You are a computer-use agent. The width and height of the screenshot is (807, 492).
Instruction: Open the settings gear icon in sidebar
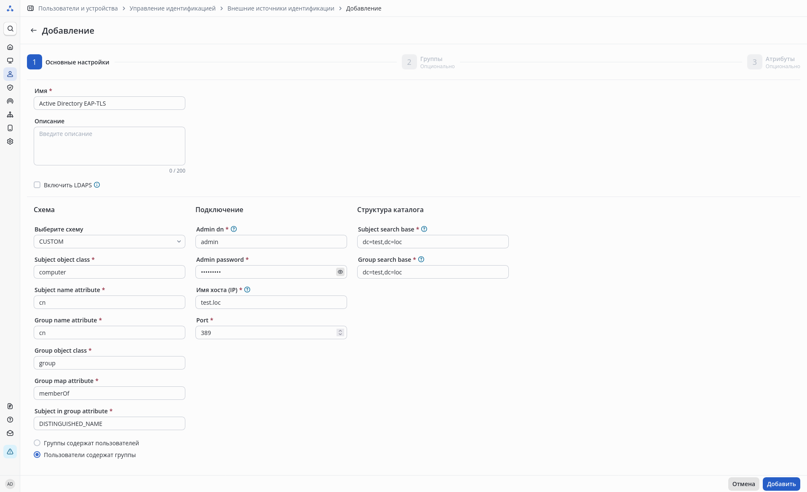pos(10,141)
